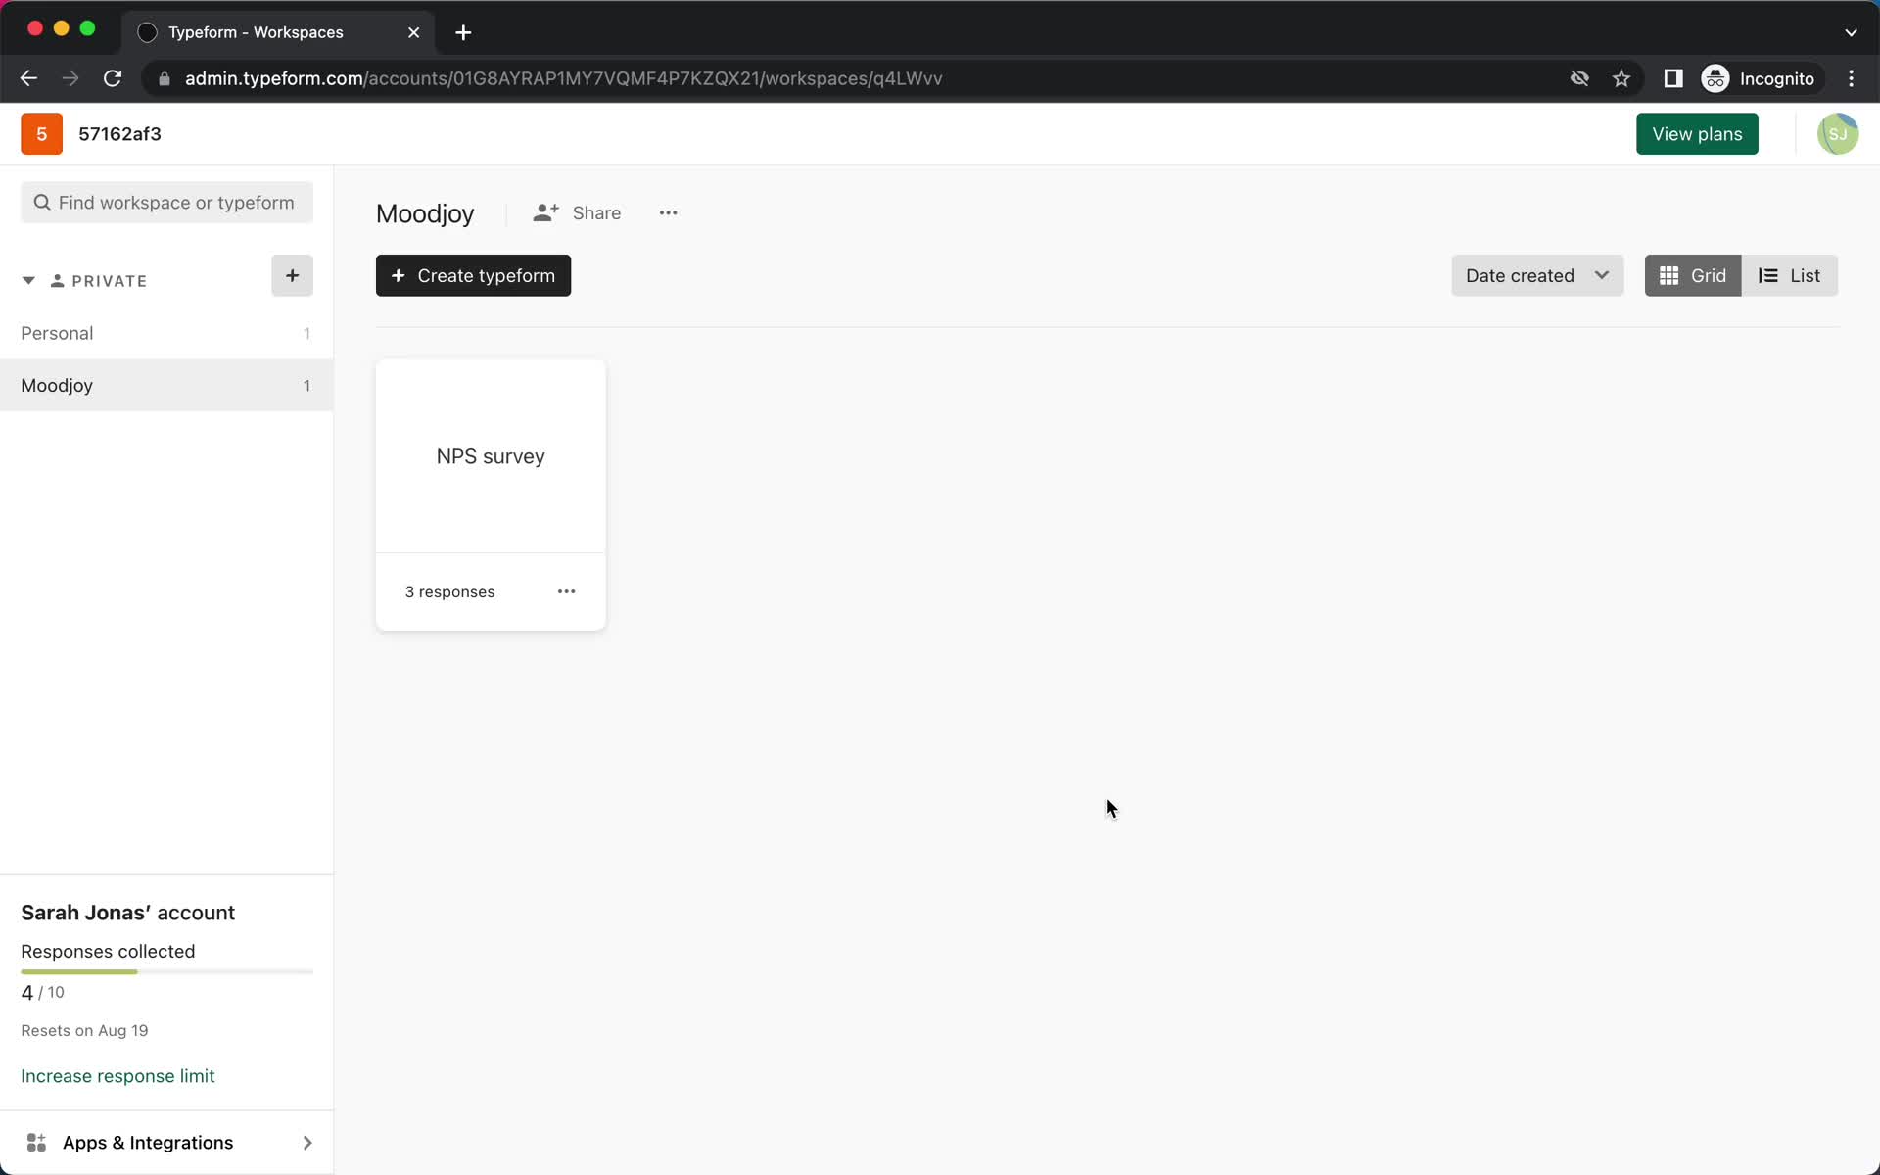The width and height of the screenshot is (1880, 1175).
Task: Expand the Date created sort dropdown
Action: click(1536, 275)
